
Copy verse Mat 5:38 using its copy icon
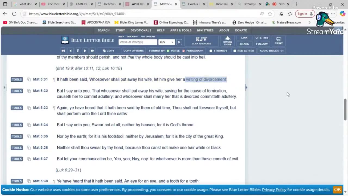click(29, 181)
